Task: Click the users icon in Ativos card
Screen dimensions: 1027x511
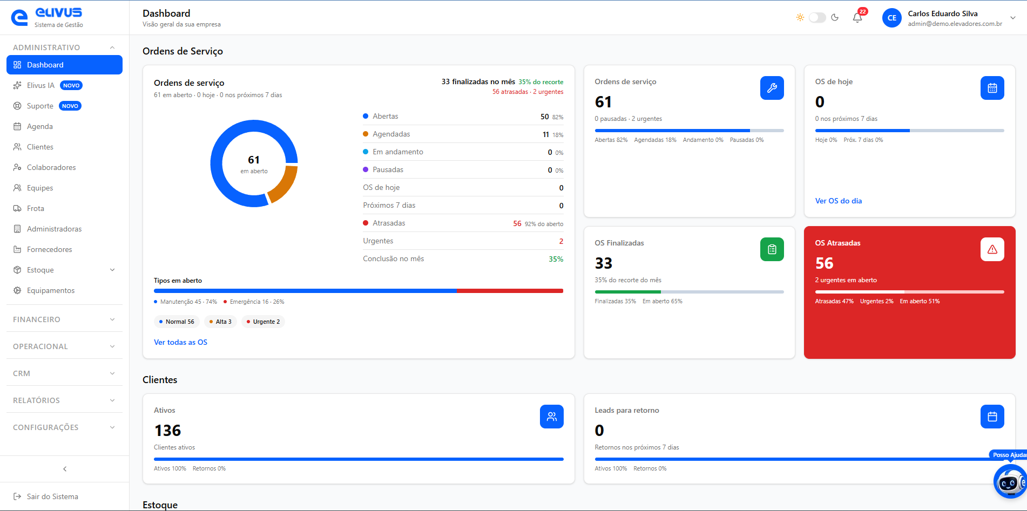Action: coord(551,417)
